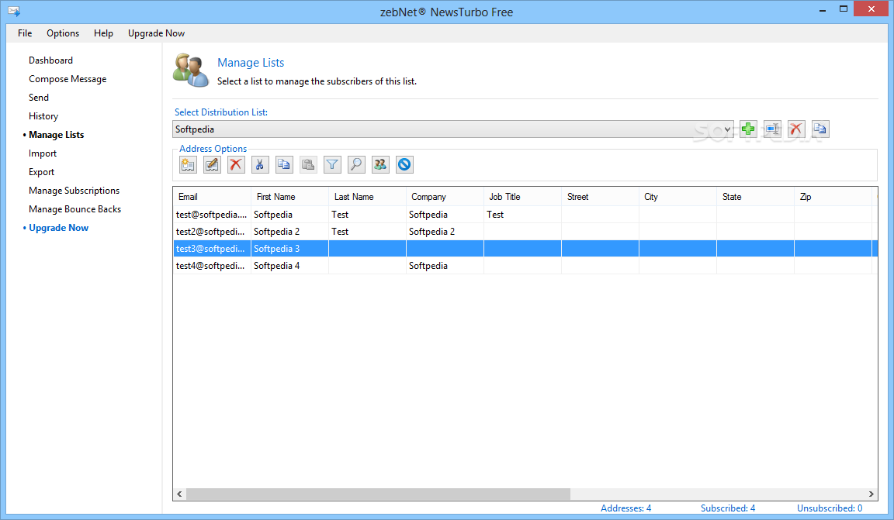Paste address from clipboard icon
894x520 pixels.
(x=308, y=164)
